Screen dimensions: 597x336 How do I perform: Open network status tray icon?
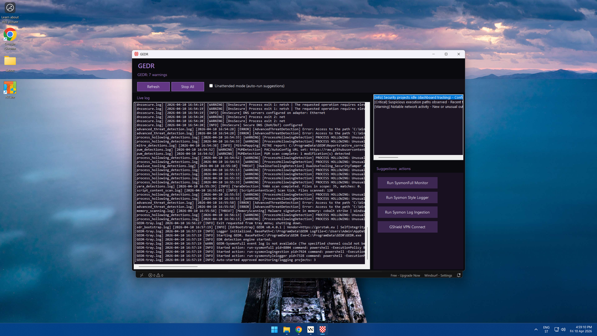click(x=556, y=329)
